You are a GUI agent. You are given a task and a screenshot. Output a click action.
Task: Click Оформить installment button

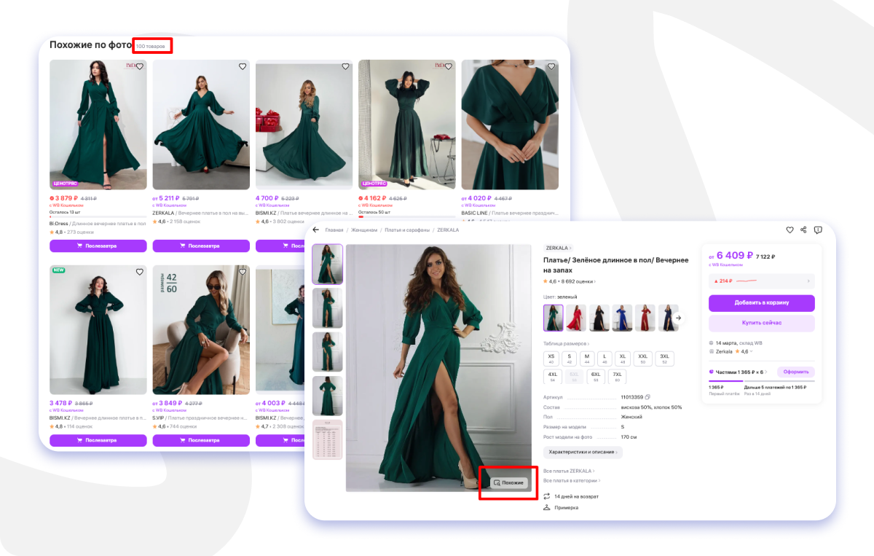pos(795,372)
